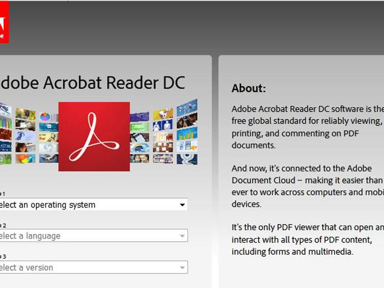
Task: Click the Acrobat Reader PDF logo image
Action: click(x=94, y=137)
